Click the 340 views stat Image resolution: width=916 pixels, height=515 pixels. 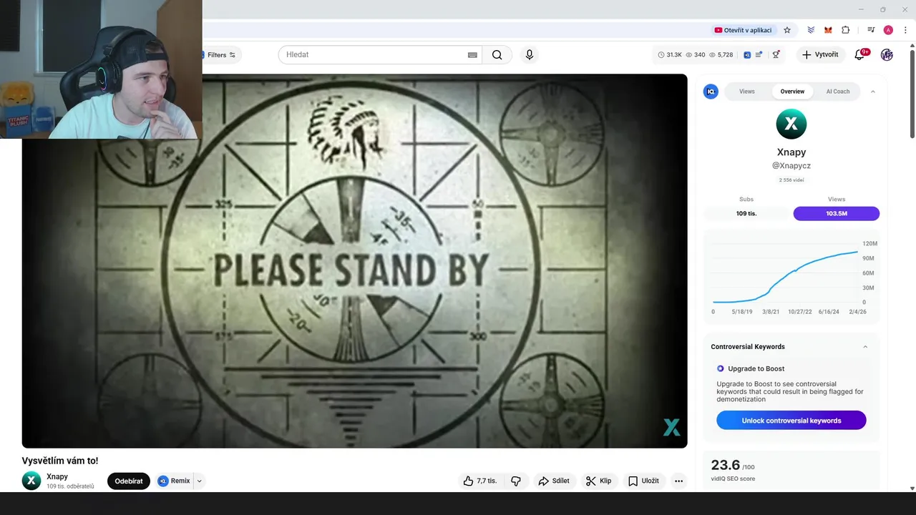click(x=696, y=54)
